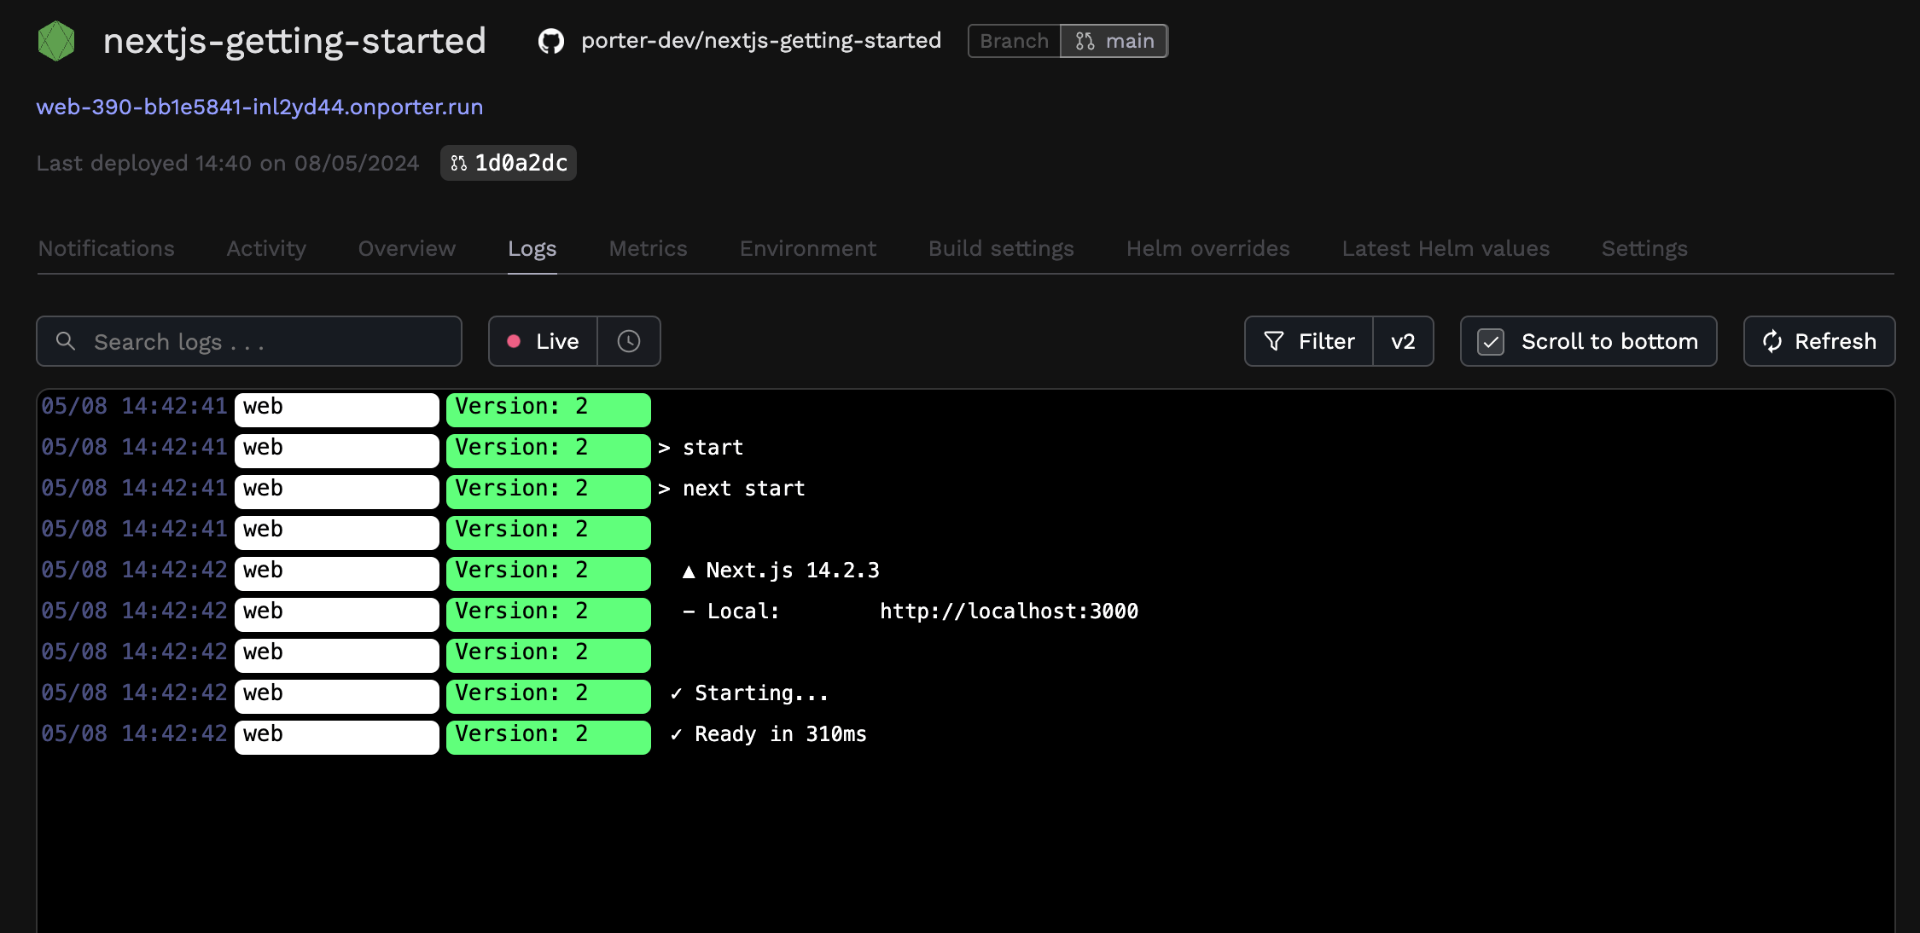Open the Environment tab

[807, 248]
